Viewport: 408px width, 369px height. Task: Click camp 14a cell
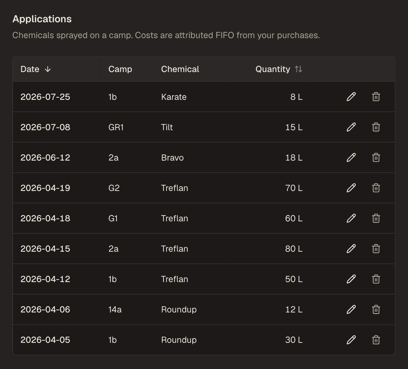[x=115, y=310]
